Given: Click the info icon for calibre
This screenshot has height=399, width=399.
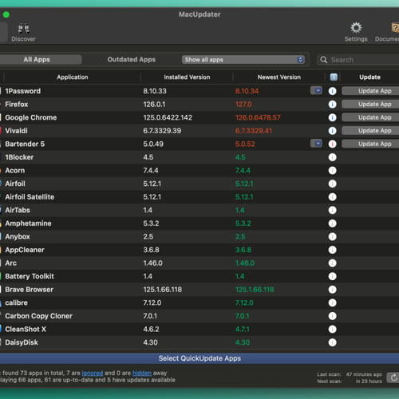Looking at the screenshot, I should pyautogui.click(x=332, y=302).
